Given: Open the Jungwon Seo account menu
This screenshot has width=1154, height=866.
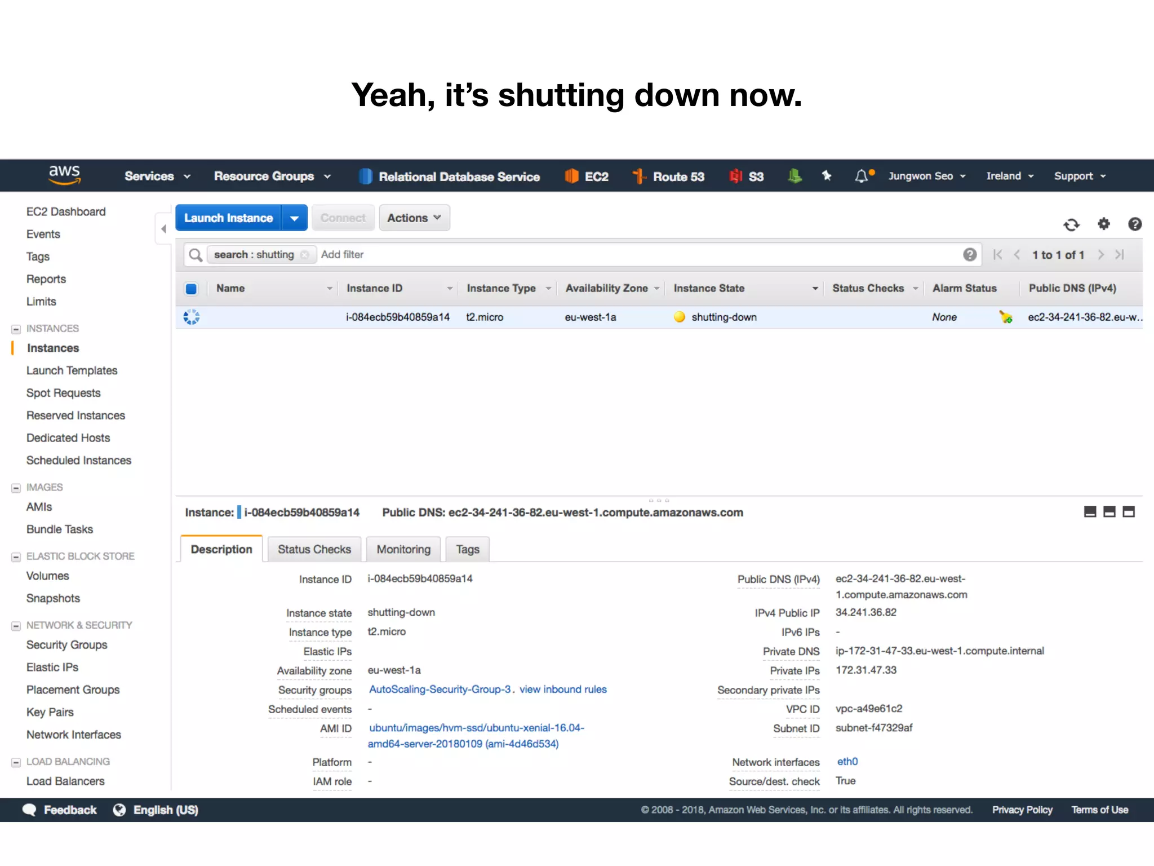Looking at the screenshot, I should (927, 176).
